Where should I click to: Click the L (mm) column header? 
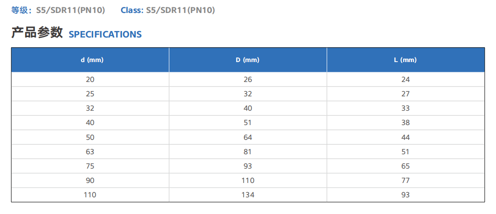406,60
